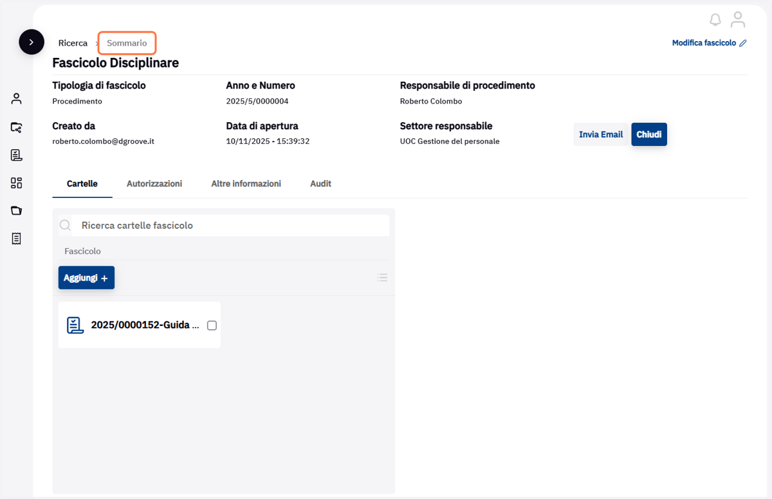
Task: Open the Autorizzazioni tab
Action: [154, 184]
